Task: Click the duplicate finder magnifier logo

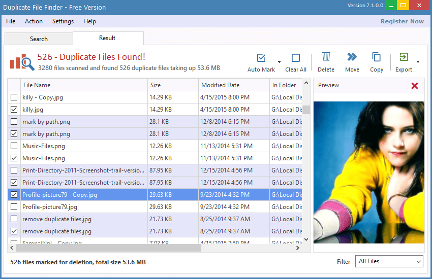Action: pyautogui.click(x=21, y=62)
